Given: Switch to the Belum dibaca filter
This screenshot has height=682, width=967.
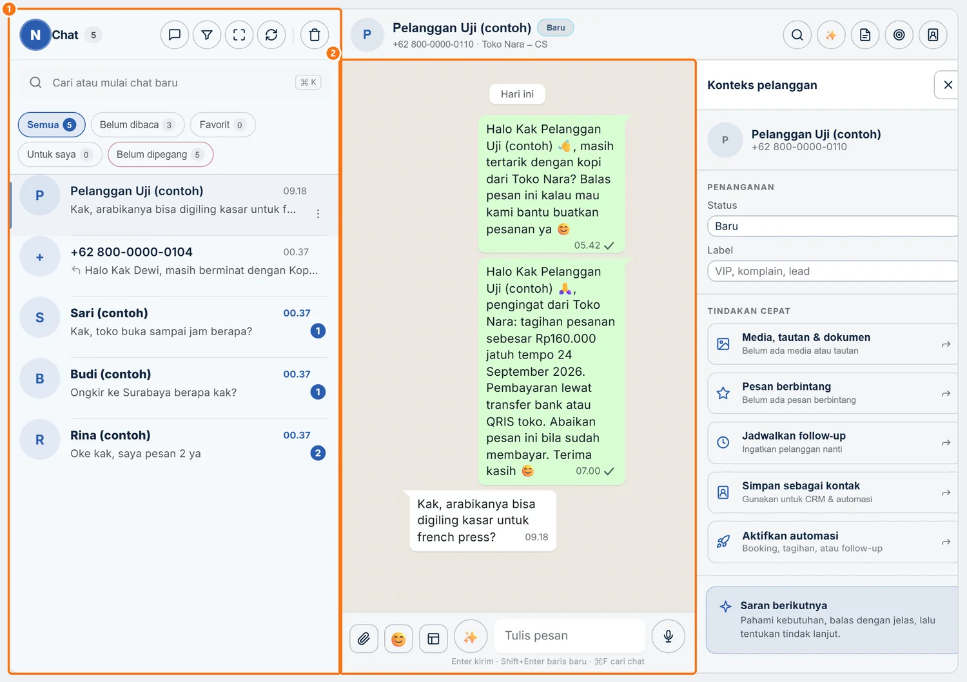Looking at the screenshot, I should click(137, 124).
